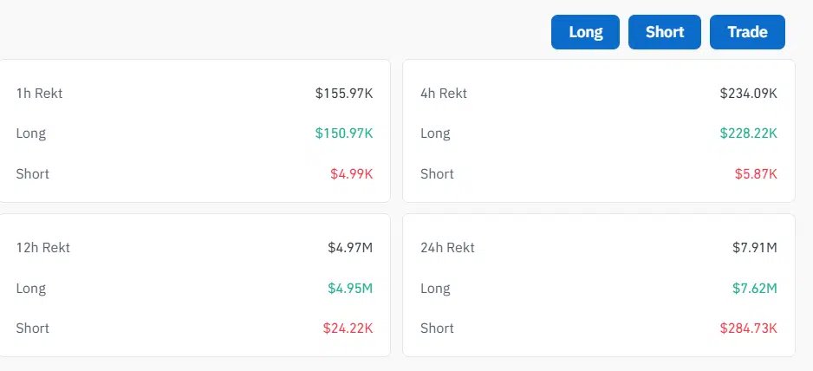
Task: Click the 12h Long value $4.95M
Action: point(350,288)
